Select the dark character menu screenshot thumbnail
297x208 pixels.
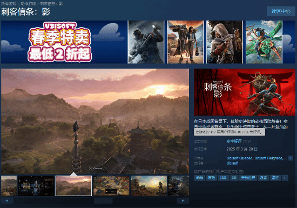pos(36,186)
